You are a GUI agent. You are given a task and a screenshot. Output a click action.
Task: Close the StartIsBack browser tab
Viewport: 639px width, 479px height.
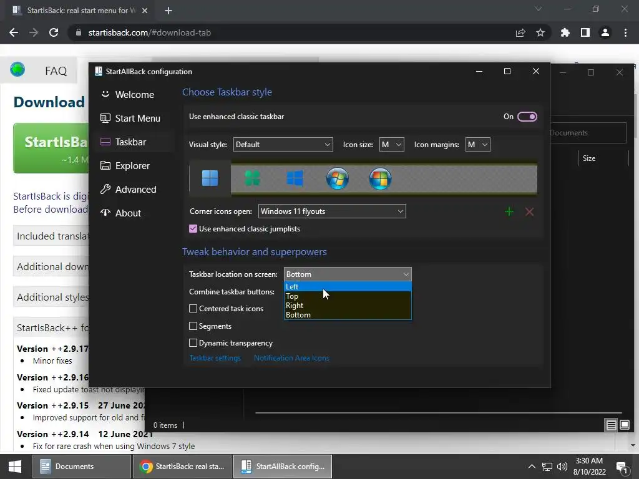[x=145, y=11]
